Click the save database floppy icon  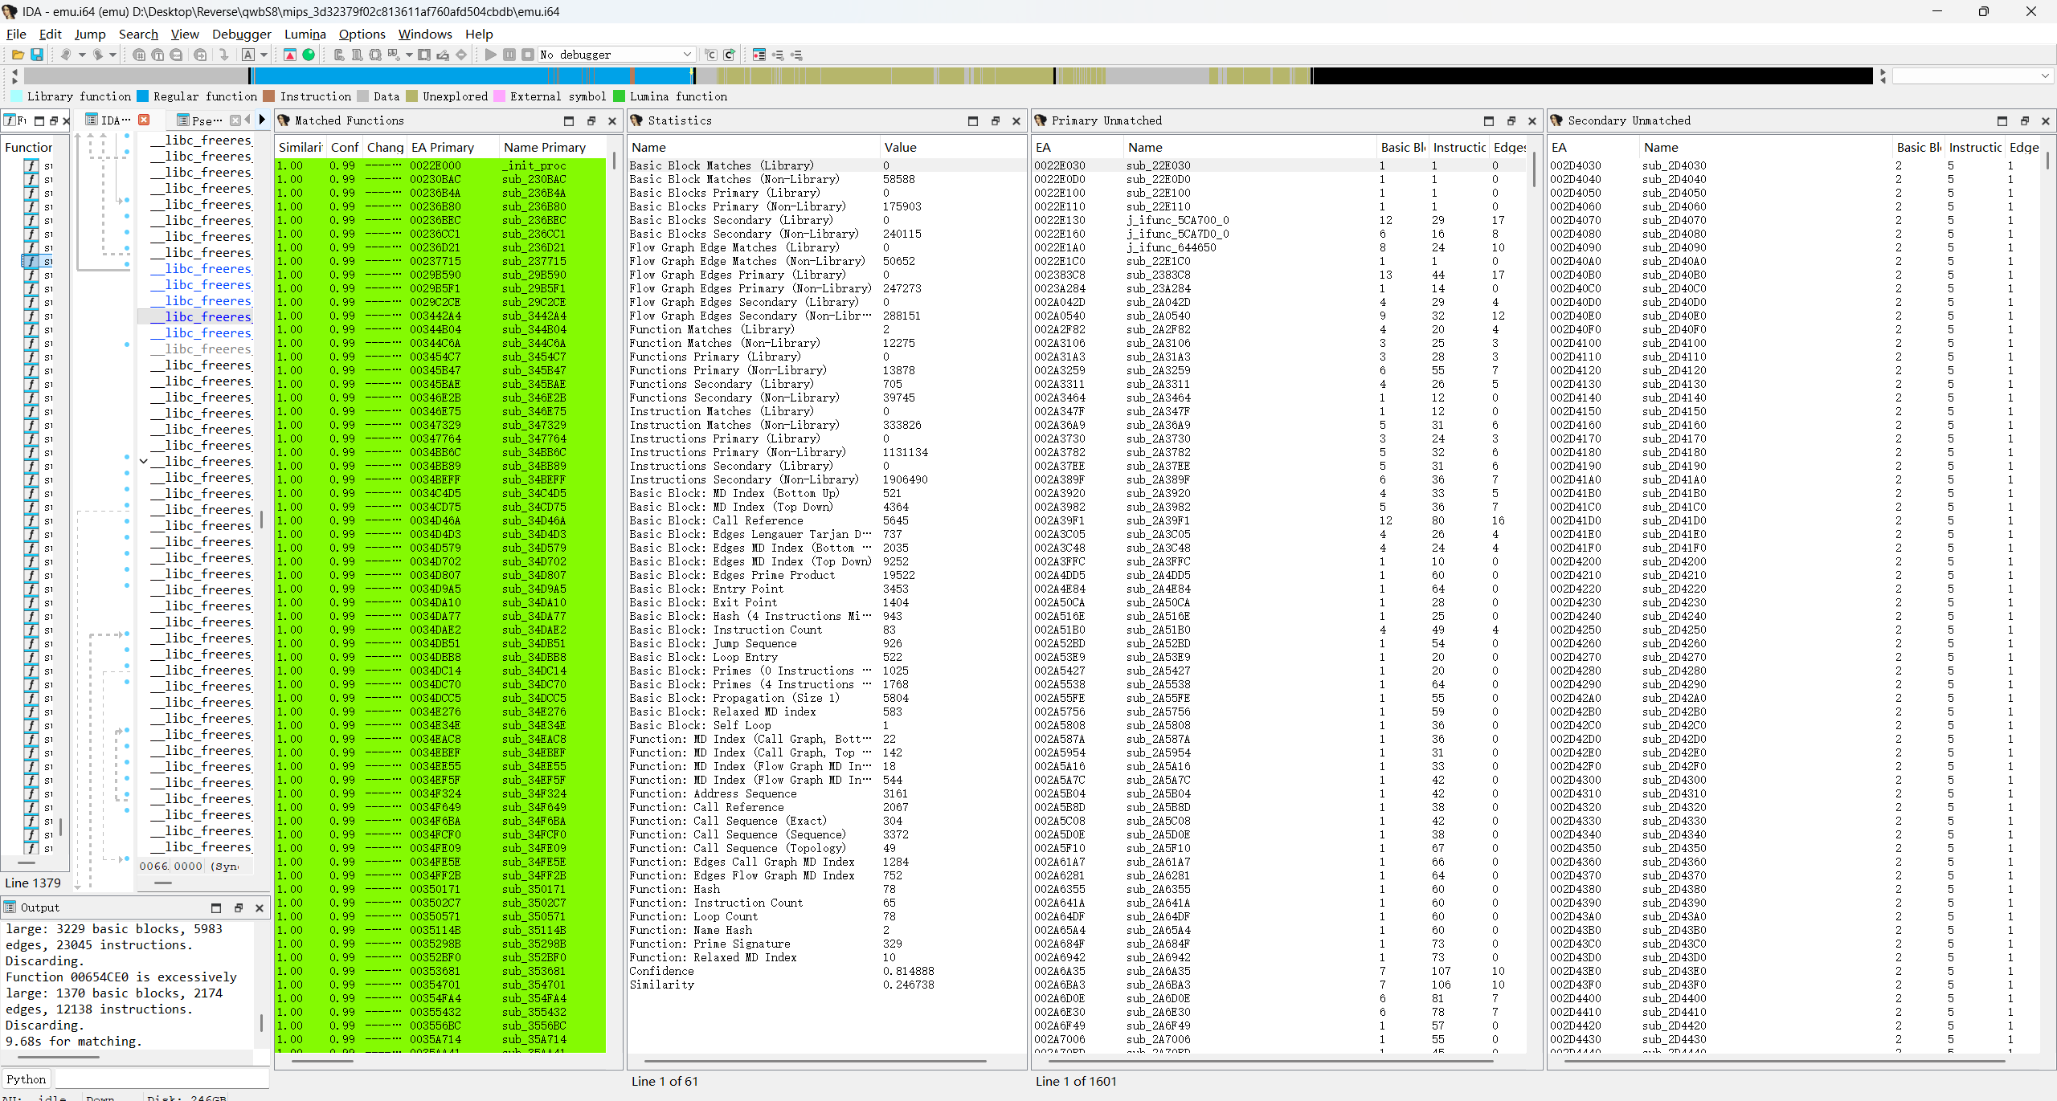pos(37,55)
